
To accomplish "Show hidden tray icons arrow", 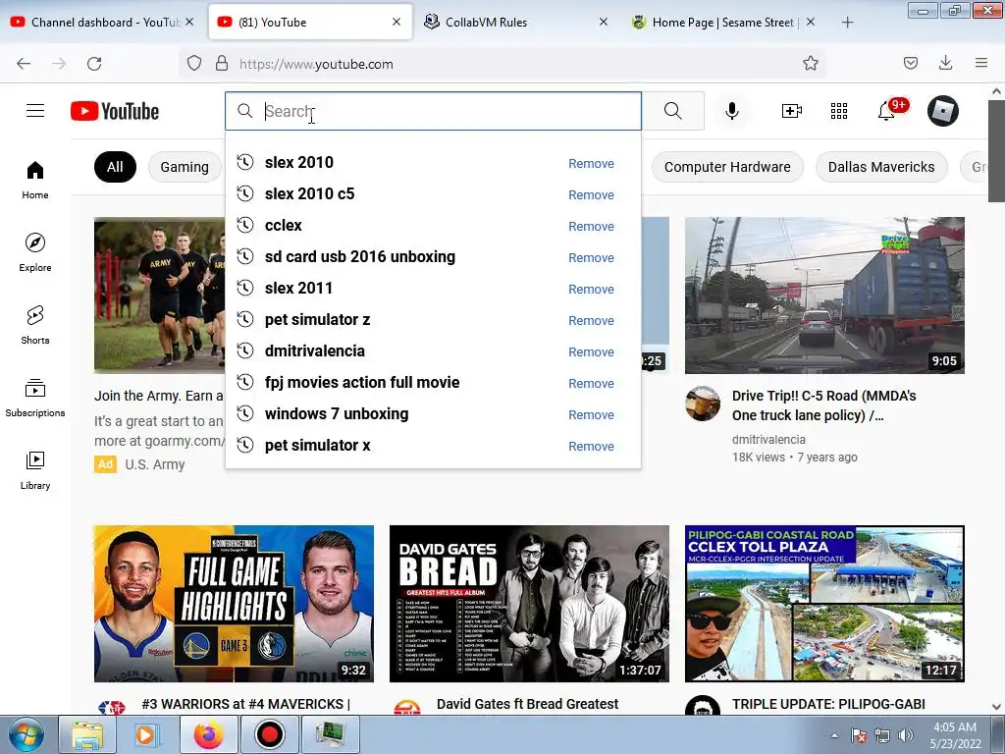I will [834, 735].
